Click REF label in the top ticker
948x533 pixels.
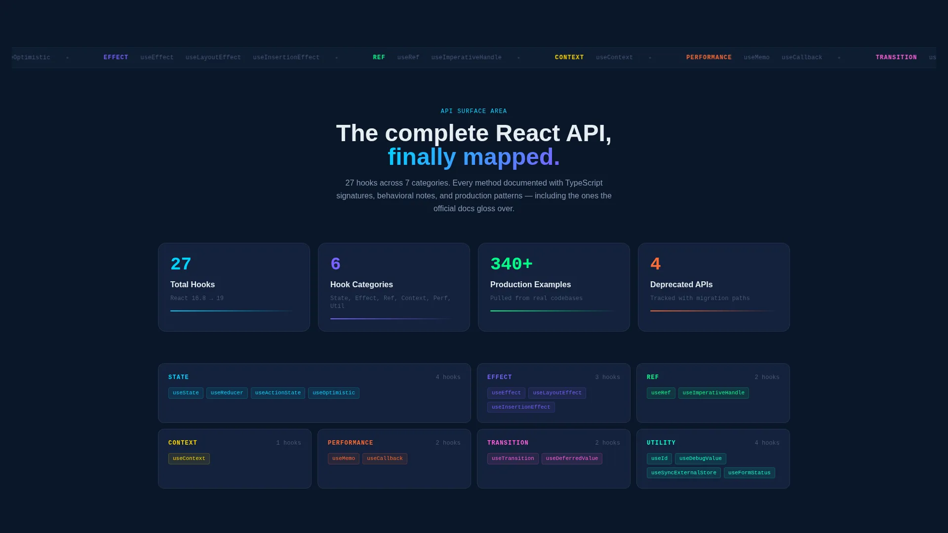379,57
